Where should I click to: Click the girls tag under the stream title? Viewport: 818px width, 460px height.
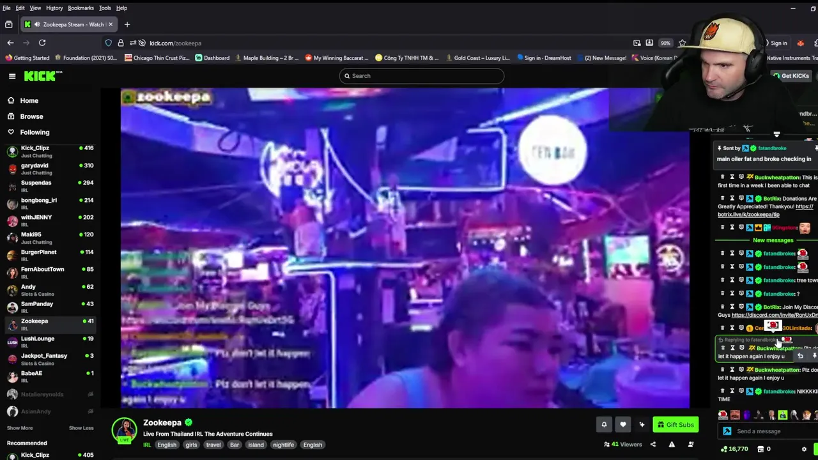tap(191, 445)
